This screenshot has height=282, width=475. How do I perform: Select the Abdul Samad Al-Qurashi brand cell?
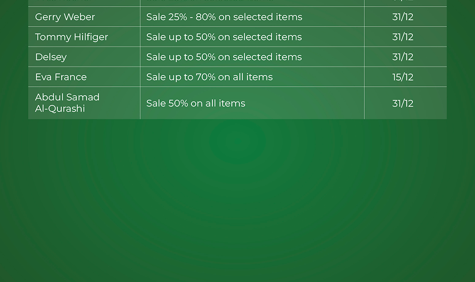click(x=67, y=103)
